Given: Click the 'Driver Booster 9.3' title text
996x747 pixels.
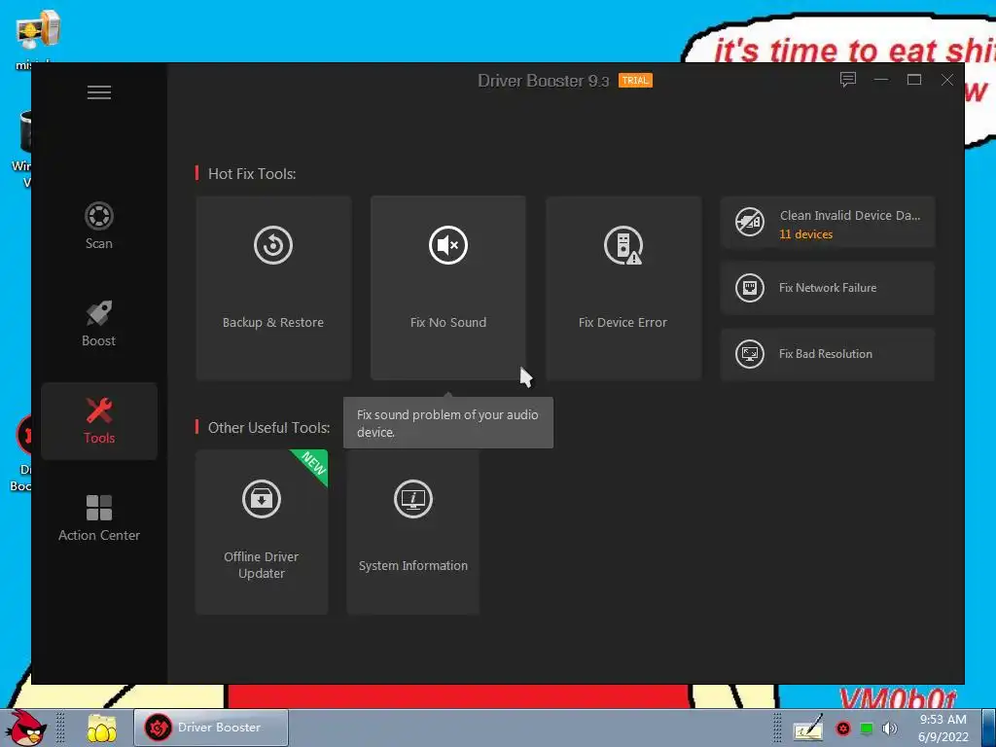Looking at the screenshot, I should pos(543,81).
